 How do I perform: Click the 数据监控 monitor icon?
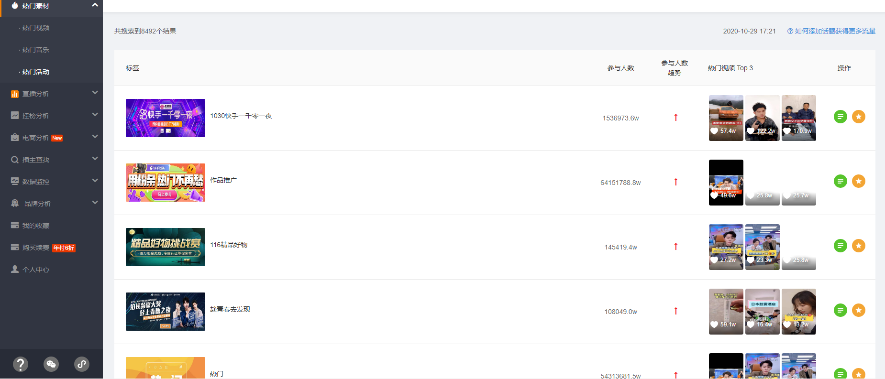click(x=15, y=181)
